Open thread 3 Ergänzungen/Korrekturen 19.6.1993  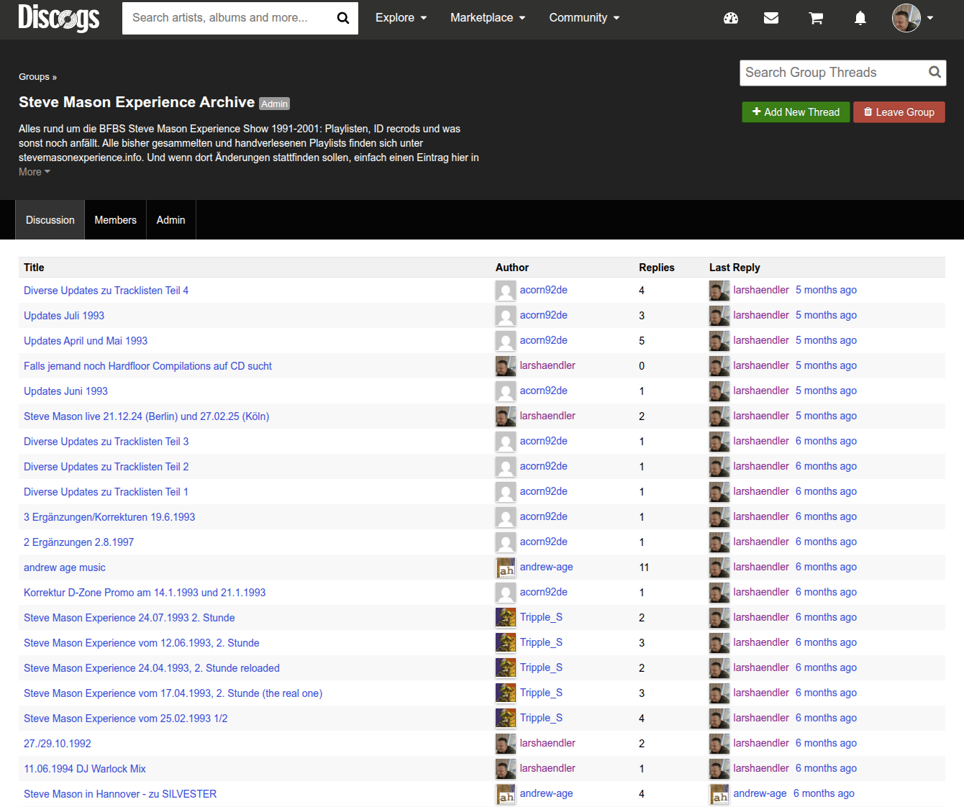click(109, 517)
